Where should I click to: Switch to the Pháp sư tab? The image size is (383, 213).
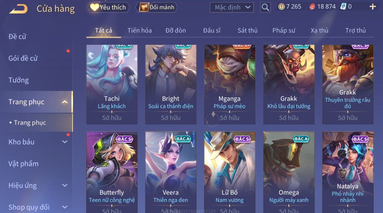click(x=284, y=30)
